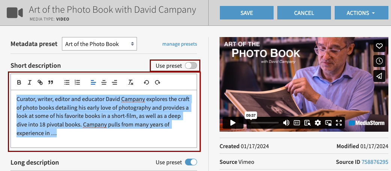Open the video player settings gear menu
This screenshot has width=391, height=171.
point(318,123)
